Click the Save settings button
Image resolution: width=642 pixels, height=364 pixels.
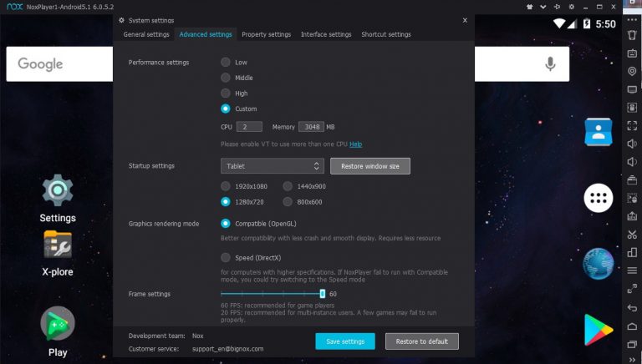(x=344, y=341)
